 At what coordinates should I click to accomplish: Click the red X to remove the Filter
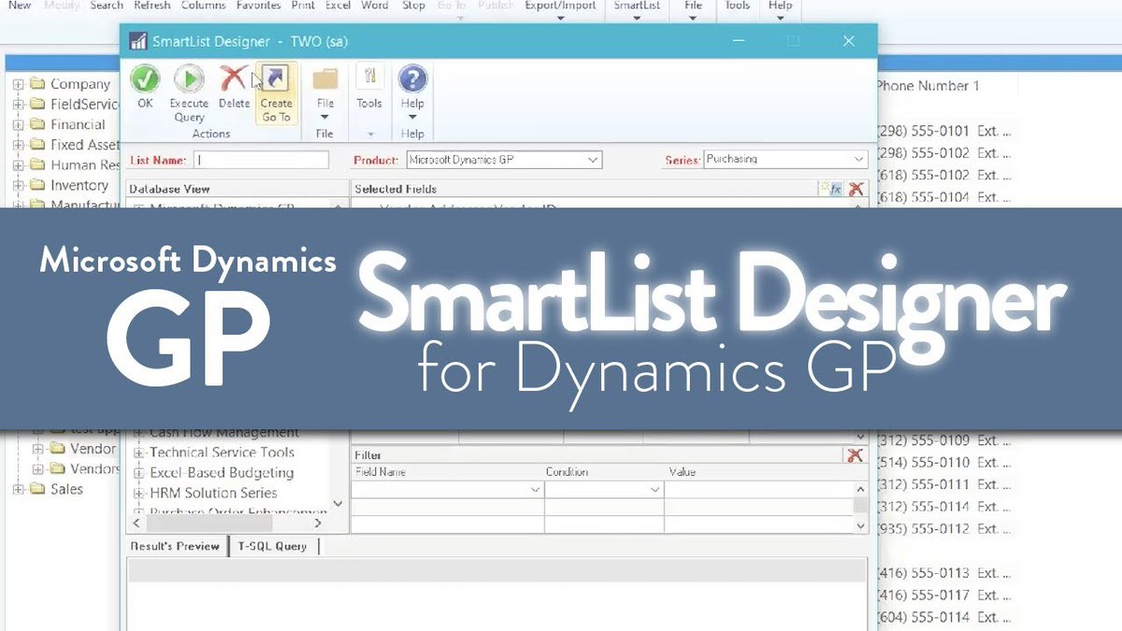[855, 455]
